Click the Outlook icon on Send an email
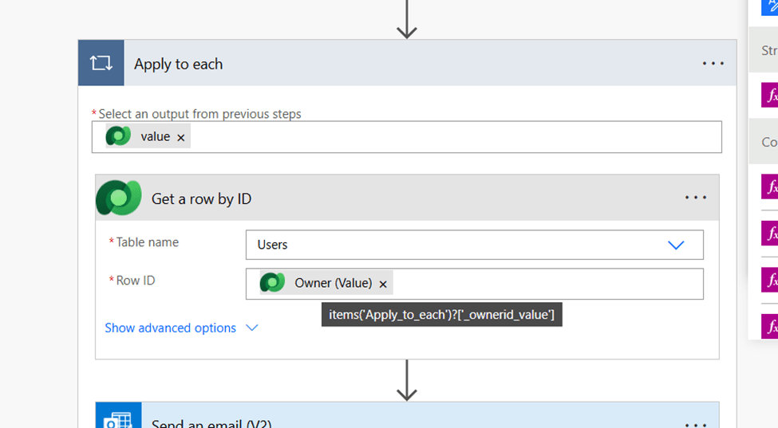The image size is (778, 428). (119, 419)
